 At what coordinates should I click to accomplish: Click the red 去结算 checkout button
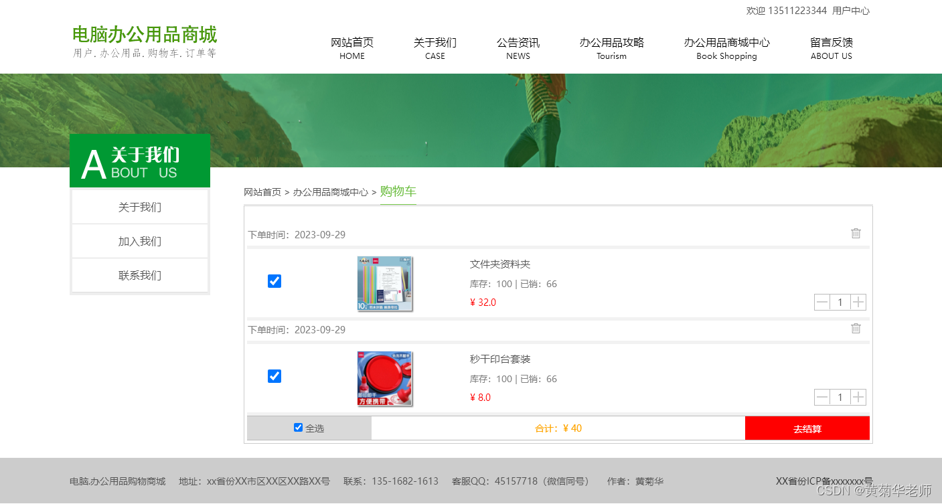(807, 428)
